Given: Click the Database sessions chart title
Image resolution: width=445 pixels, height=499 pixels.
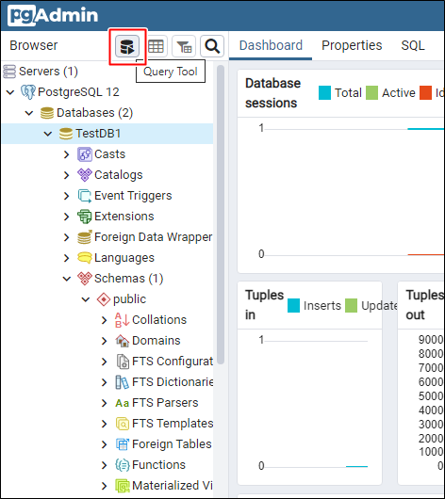Looking at the screenshot, I should pos(272,93).
